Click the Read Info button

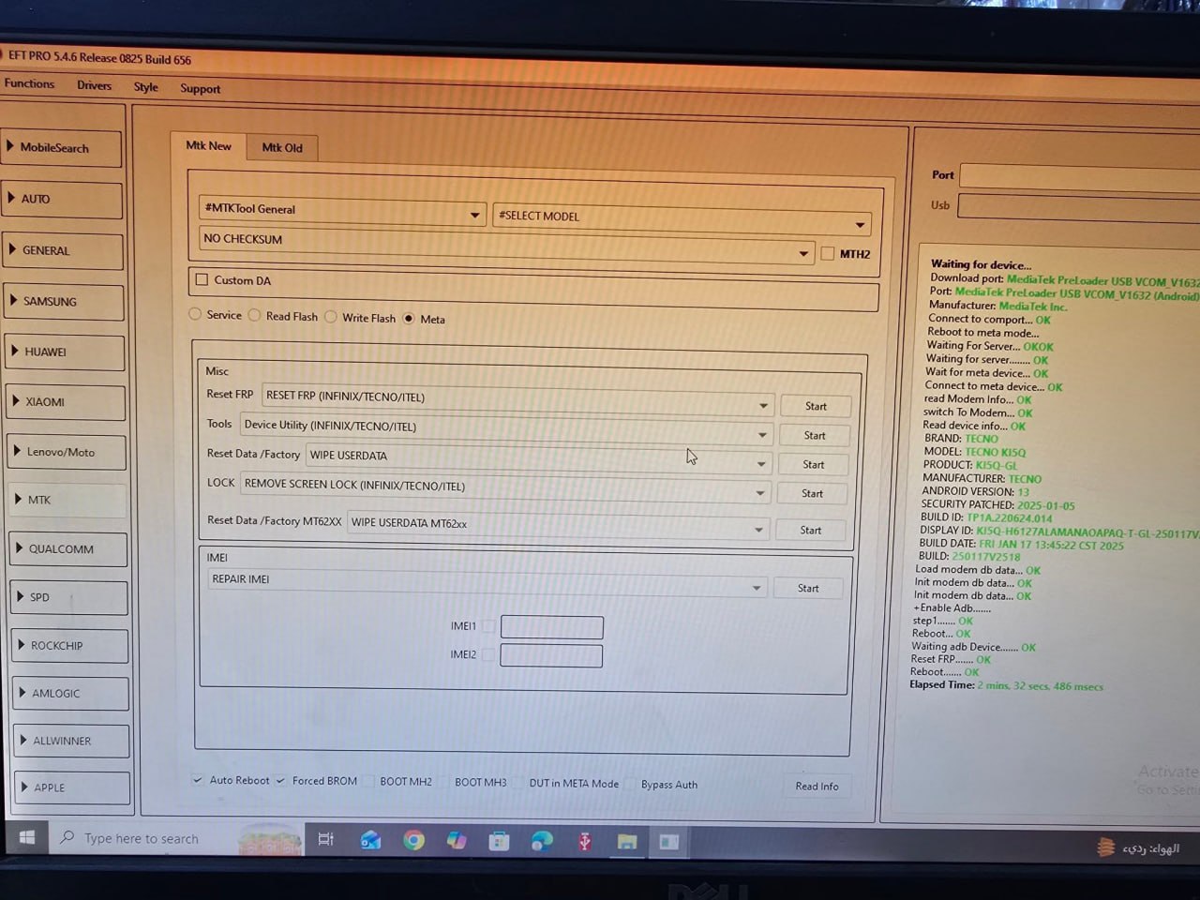point(817,786)
